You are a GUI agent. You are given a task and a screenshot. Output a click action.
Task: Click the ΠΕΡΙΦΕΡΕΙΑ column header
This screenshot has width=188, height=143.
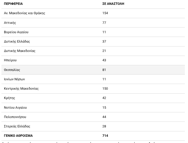click(13, 4)
